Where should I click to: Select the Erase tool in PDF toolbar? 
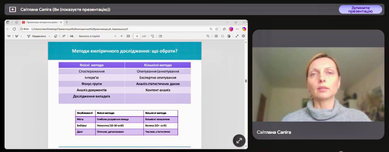[55, 36]
